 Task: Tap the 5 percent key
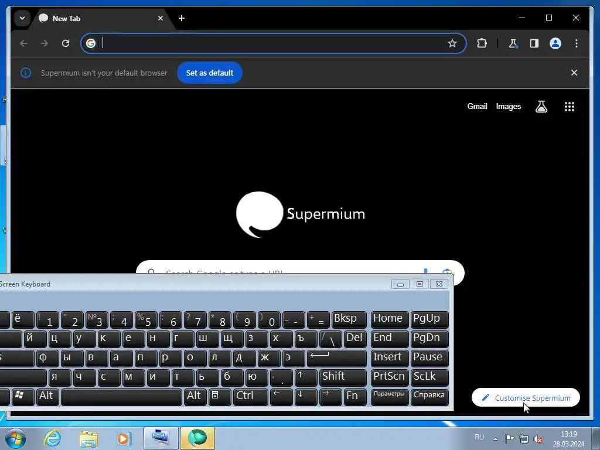pyautogui.click(x=146, y=319)
